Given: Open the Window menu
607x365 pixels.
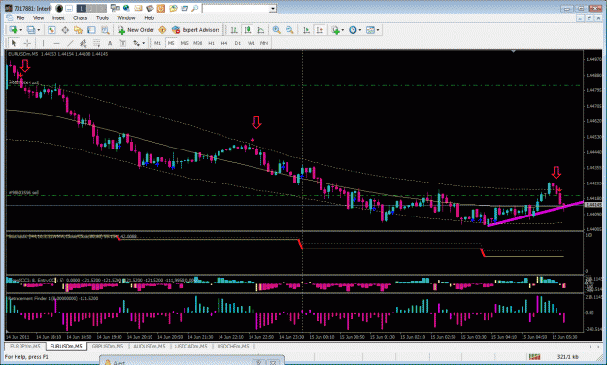Looking at the screenshot, I should tap(126, 17).
